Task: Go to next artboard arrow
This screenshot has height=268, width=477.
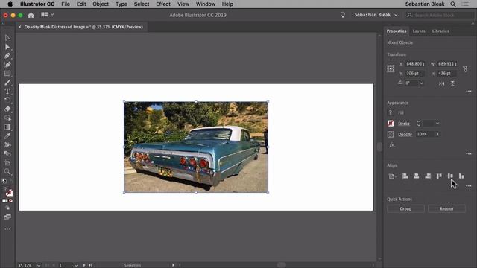Action: tap(84, 265)
